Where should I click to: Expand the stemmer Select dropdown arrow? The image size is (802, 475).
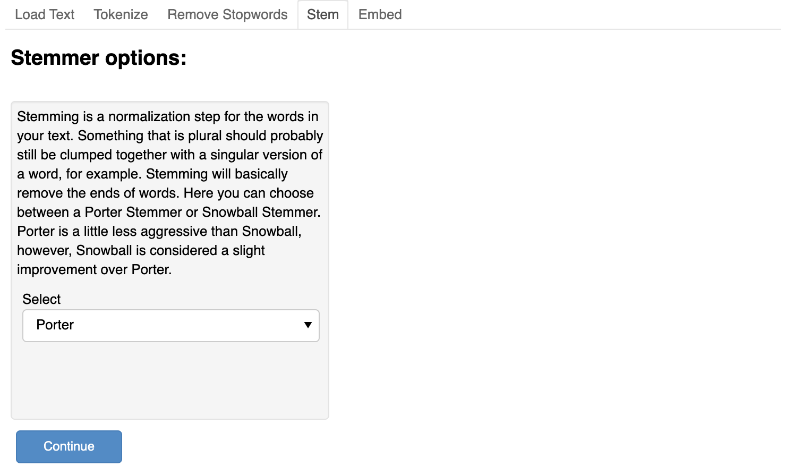click(308, 325)
